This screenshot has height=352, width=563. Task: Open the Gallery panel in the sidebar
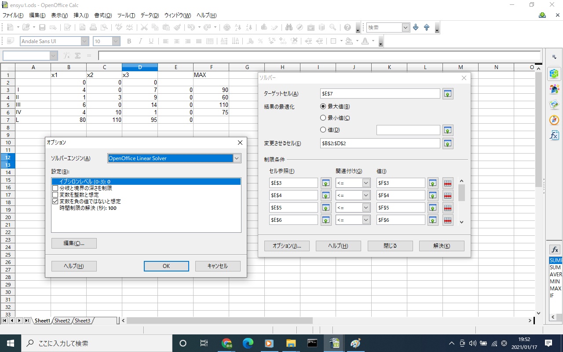click(x=554, y=104)
